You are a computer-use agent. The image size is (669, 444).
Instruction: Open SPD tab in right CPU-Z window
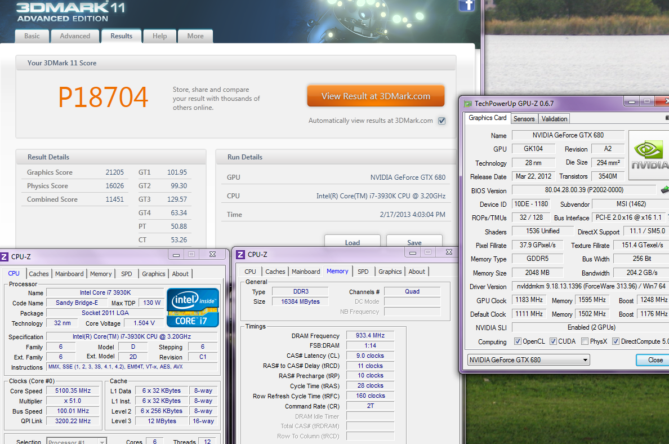363,272
